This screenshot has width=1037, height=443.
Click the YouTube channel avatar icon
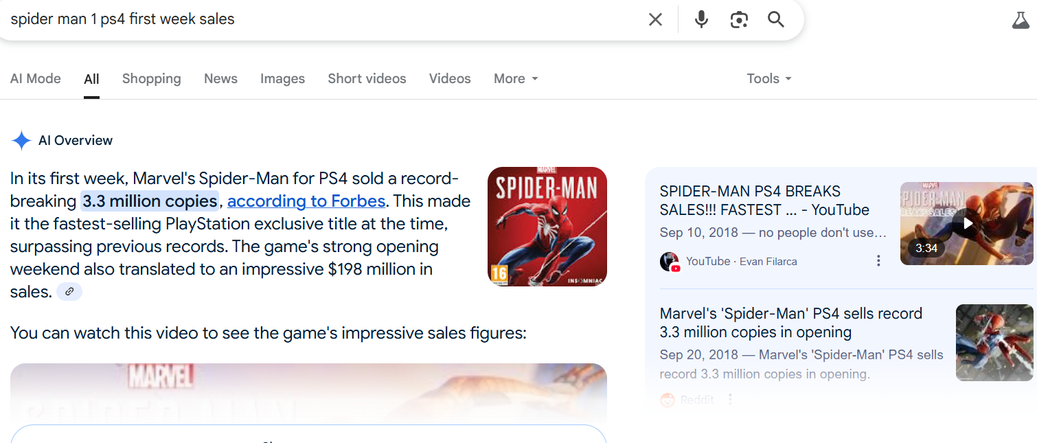pyautogui.click(x=670, y=261)
